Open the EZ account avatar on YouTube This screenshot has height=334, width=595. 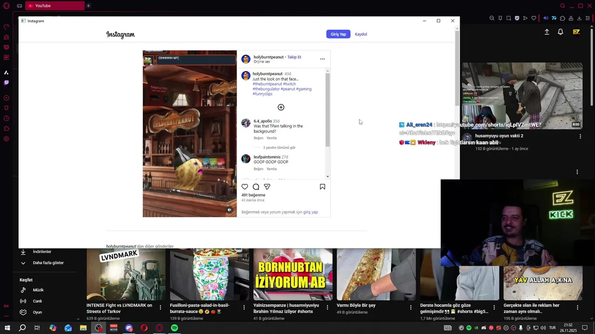click(x=576, y=32)
